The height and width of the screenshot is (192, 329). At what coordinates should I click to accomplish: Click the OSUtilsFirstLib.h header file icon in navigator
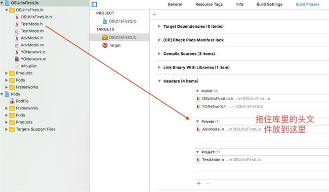pos(17,17)
